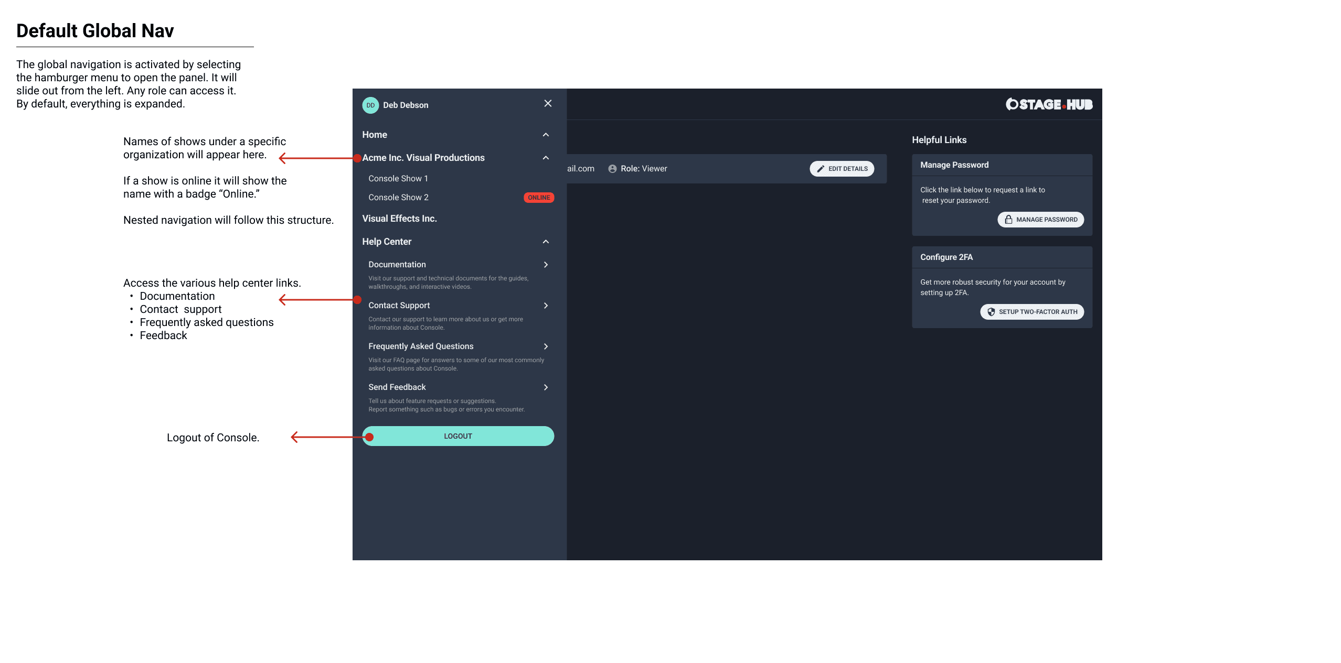Click the LOGOUT button
The width and height of the screenshot is (1341, 663).
[457, 436]
